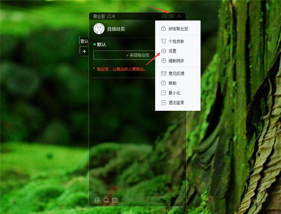Select 强制同步 menu entry

(178, 61)
